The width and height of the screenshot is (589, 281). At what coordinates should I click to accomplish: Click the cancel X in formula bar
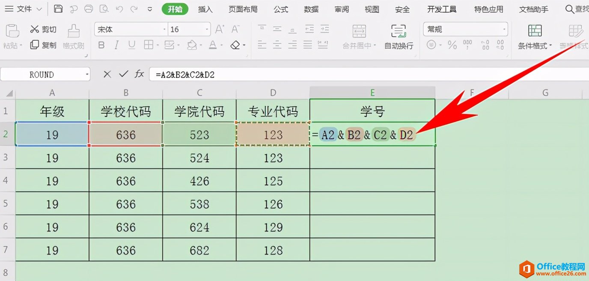click(x=107, y=75)
